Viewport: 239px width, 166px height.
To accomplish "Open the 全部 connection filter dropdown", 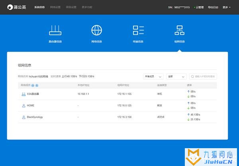I will [176, 76].
